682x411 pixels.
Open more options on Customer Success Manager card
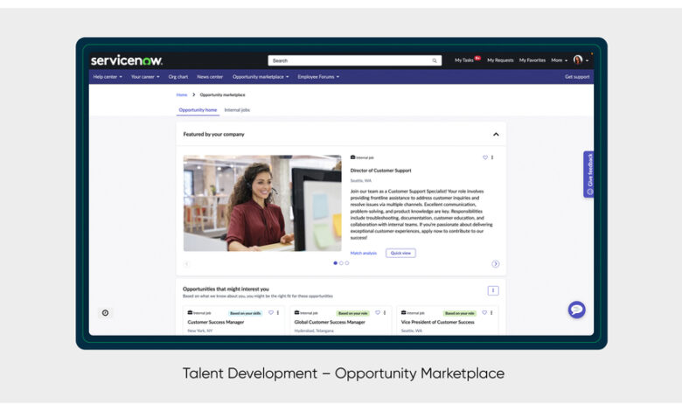click(x=278, y=313)
